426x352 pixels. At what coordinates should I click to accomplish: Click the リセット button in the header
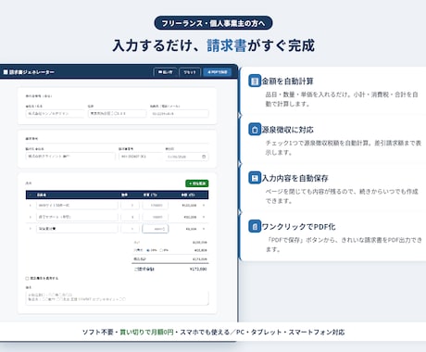click(x=190, y=72)
